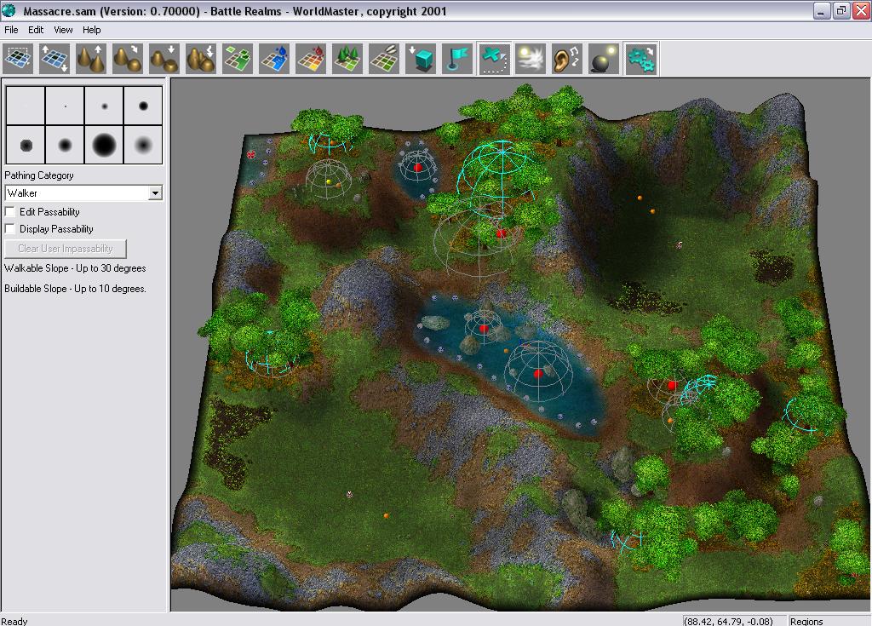Image resolution: width=872 pixels, height=626 pixels.
Task: Restore down the WorldMaster window
Action: 841,11
